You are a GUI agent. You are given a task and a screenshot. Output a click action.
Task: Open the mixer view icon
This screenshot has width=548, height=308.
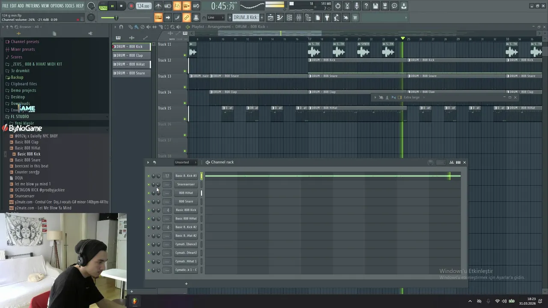299,18
